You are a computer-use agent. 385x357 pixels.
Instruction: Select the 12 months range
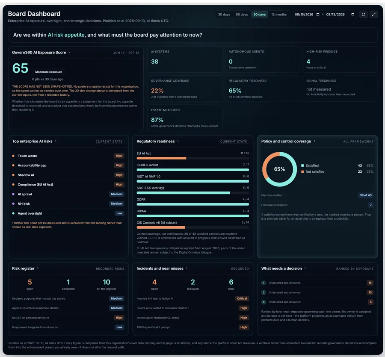point(278,15)
